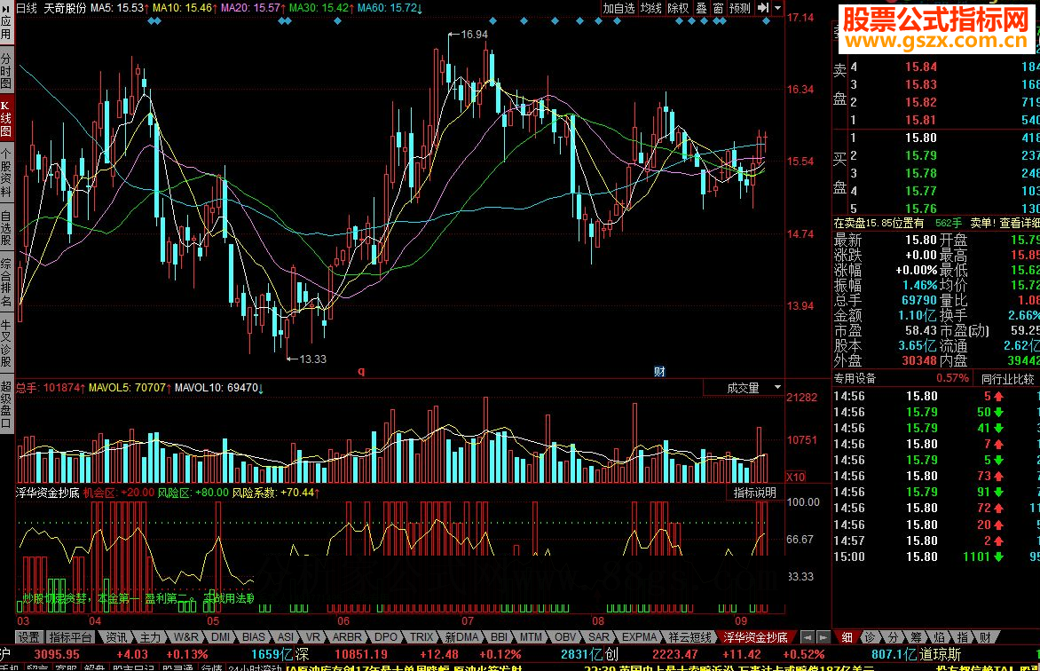Viewport: 1040px width, 671px height.
Task: Select the 焰 tab in right panel
Action: coord(939,637)
